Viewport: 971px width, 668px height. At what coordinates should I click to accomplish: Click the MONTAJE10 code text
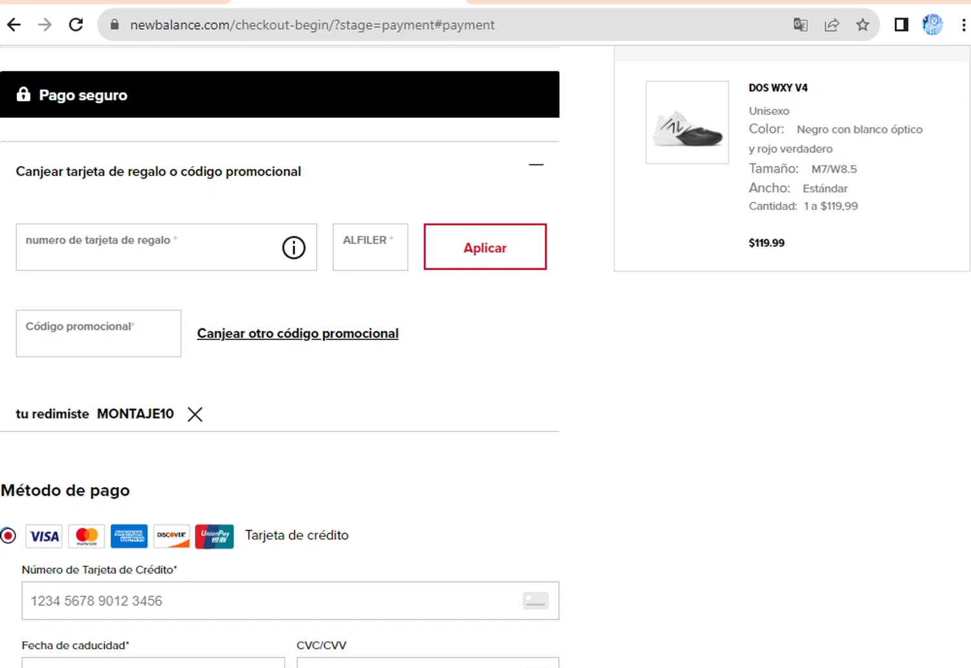(x=135, y=414)
